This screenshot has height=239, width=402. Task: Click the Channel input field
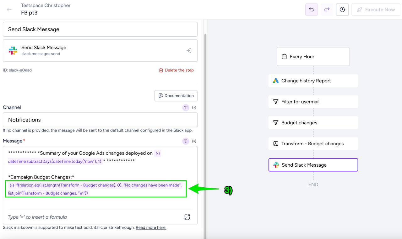[100, 120]
